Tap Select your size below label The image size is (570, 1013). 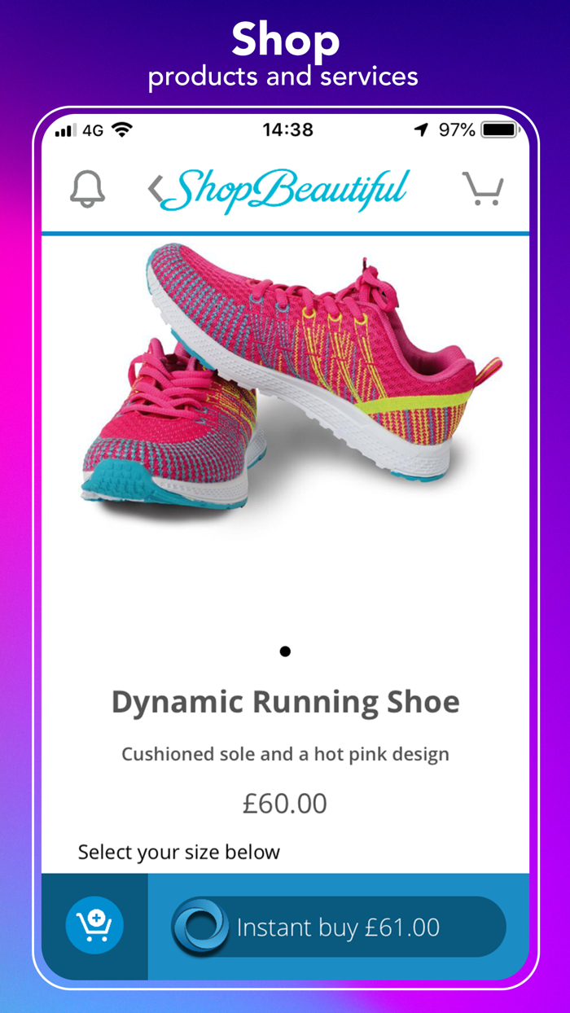tap(179, 853)
